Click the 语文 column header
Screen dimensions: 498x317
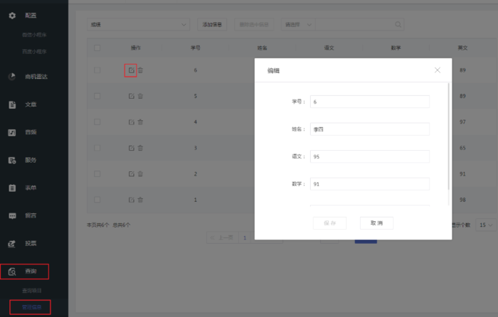[329, 48]
